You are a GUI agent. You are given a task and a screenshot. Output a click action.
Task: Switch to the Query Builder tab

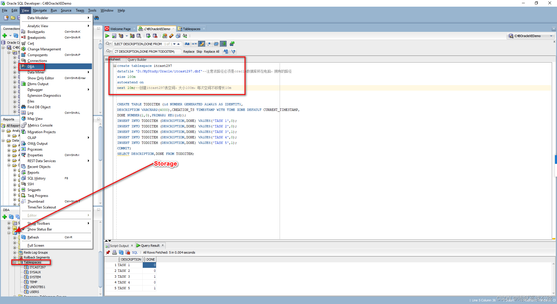click(137, 60)
